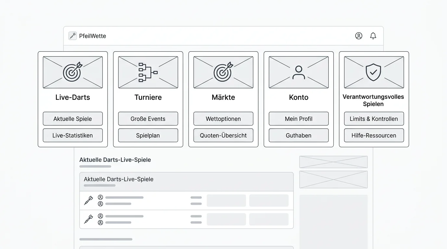Click the second sidebar banner placeholder
The width and height of the screenshot is (447, 249).
click(334, 179)
